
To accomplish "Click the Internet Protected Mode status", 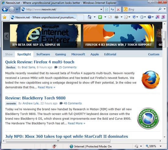I will click(x=91, y=146).
